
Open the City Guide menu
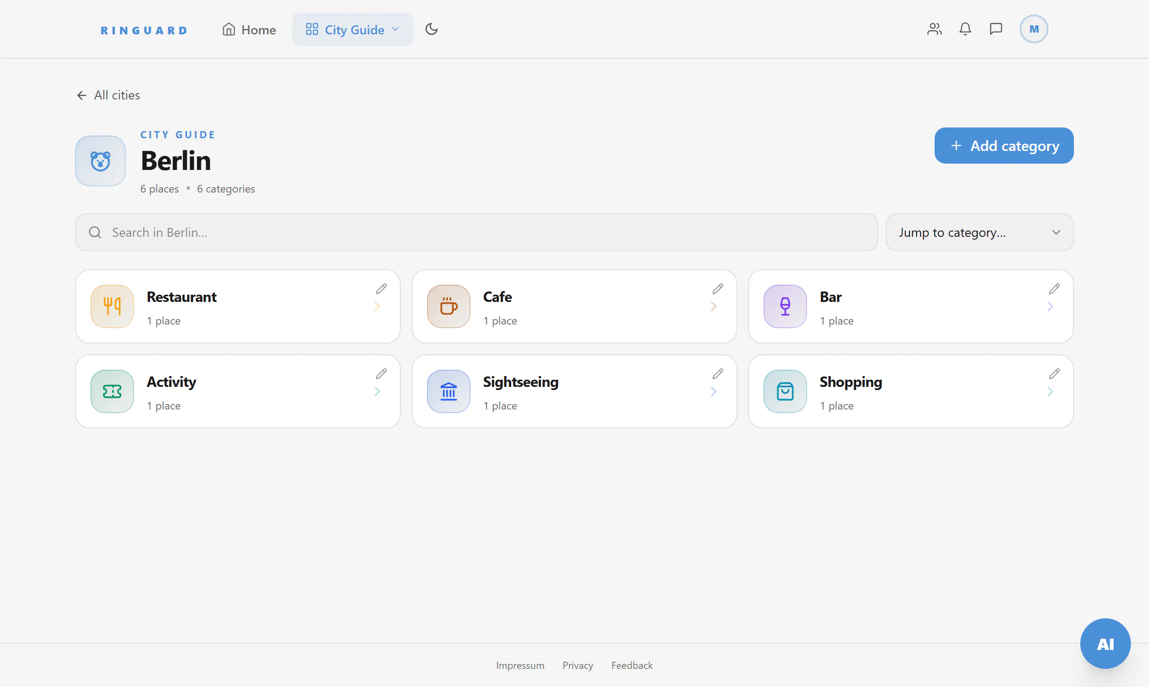click(x=352, y=30)
